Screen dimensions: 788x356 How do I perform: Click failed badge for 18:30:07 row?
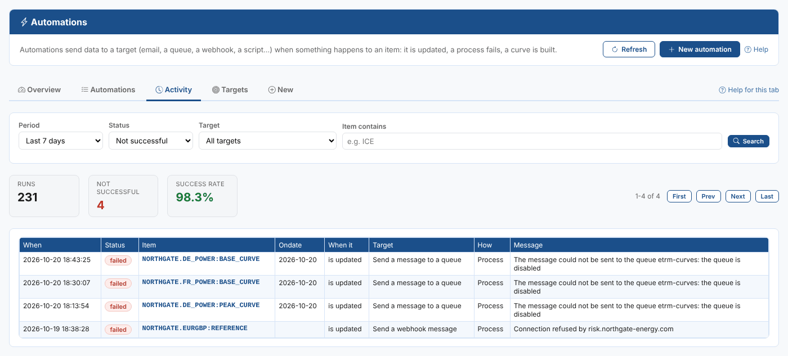point(118,283)
